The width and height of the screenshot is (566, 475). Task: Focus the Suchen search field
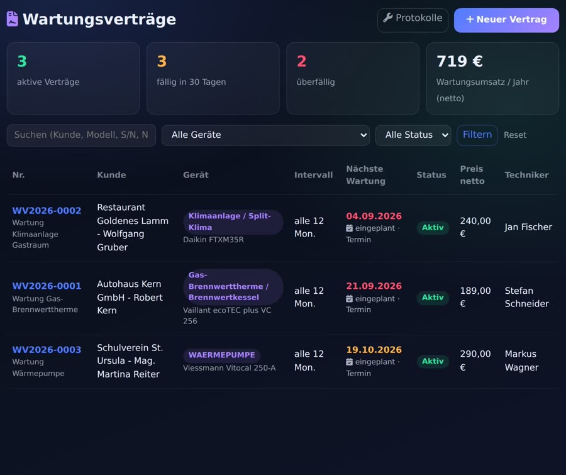[x=81, y=135]
